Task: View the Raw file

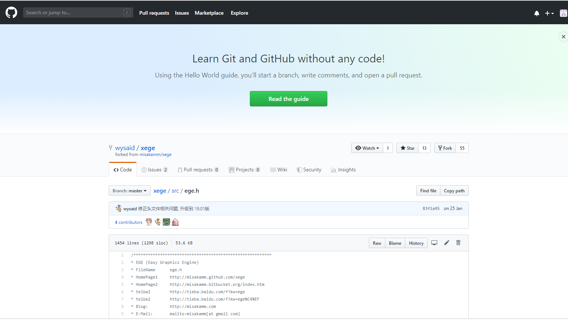Action: coord(377,243)
